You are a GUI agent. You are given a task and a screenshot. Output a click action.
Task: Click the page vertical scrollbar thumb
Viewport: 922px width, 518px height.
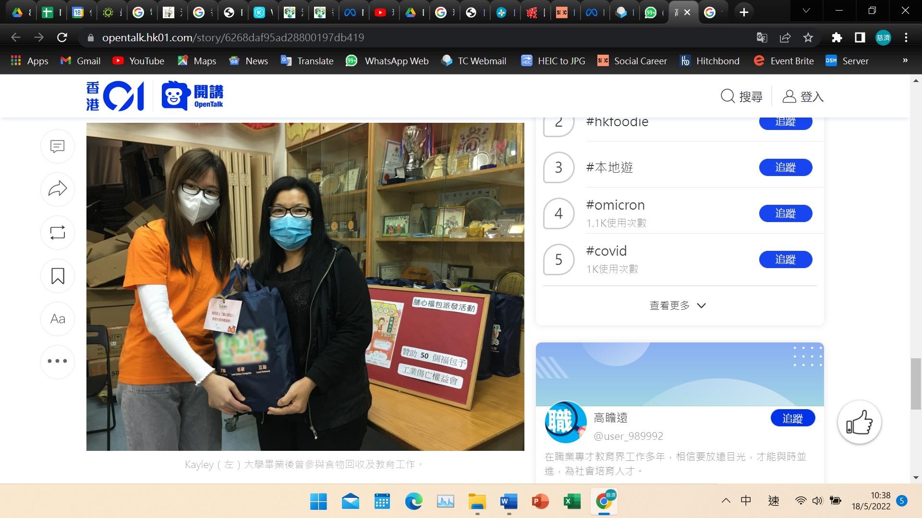[915, 384]
